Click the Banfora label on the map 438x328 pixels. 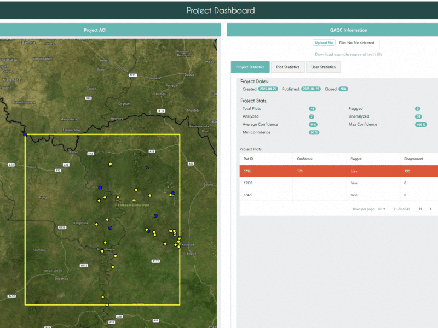click(x=28, y=43)
